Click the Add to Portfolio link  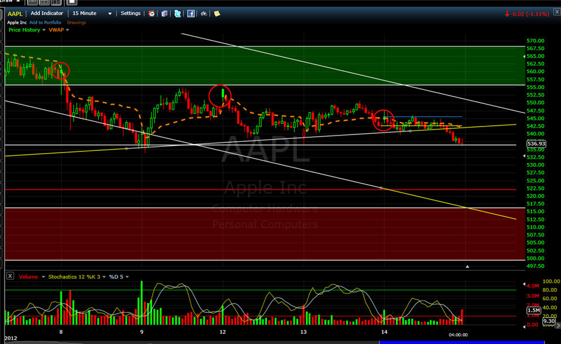pyautogui.click(x=46, y=23)
